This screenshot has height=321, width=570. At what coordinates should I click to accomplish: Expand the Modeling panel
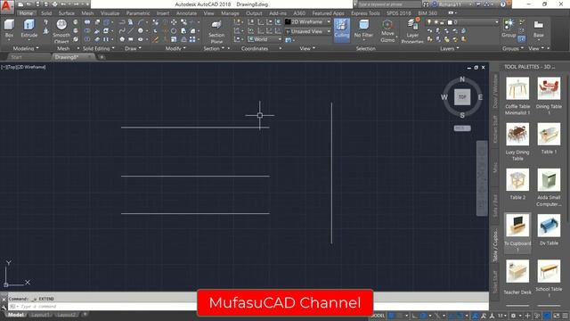click(26, 48)
